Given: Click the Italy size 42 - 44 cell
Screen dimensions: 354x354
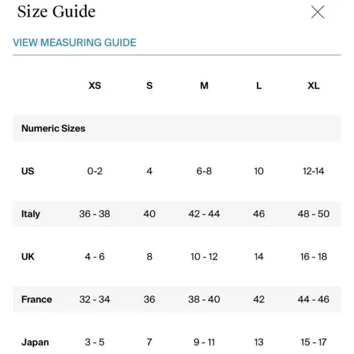Looking at the screenshot, I should [204, 214].
